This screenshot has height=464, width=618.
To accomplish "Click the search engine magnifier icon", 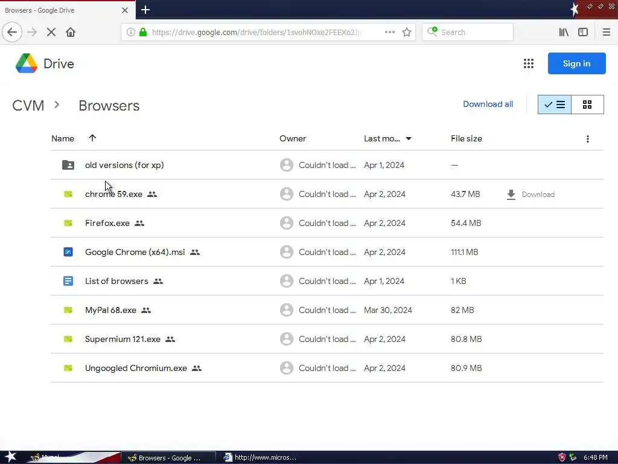I will (x=432, y=31).
